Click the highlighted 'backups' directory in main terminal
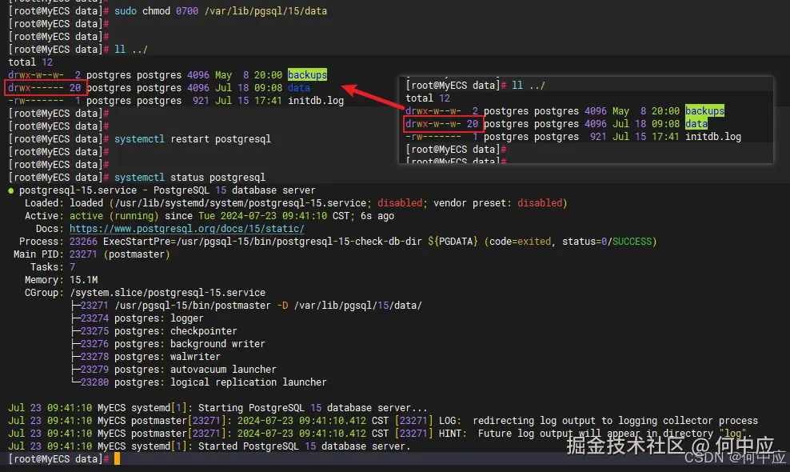This screenshot has width=790, height=472. click(307, 74)
